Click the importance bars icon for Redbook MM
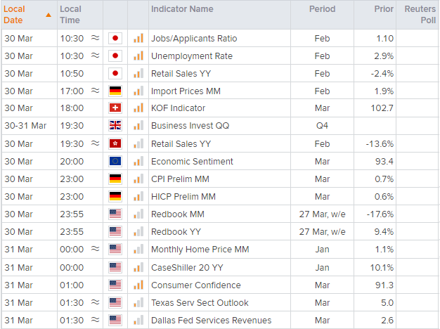The width and height of the screenshot is (440, 329). (138, 214)
